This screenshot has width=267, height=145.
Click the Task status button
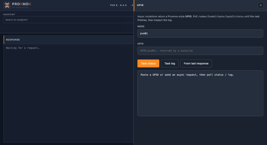pos(148,63)
